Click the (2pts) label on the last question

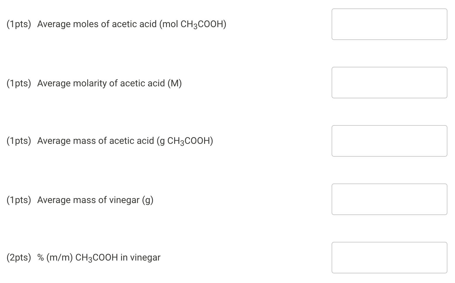point(19,257)
